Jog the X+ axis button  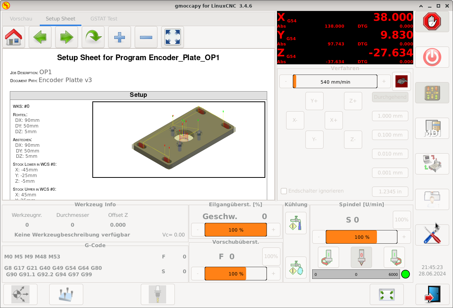pos(334,120)
